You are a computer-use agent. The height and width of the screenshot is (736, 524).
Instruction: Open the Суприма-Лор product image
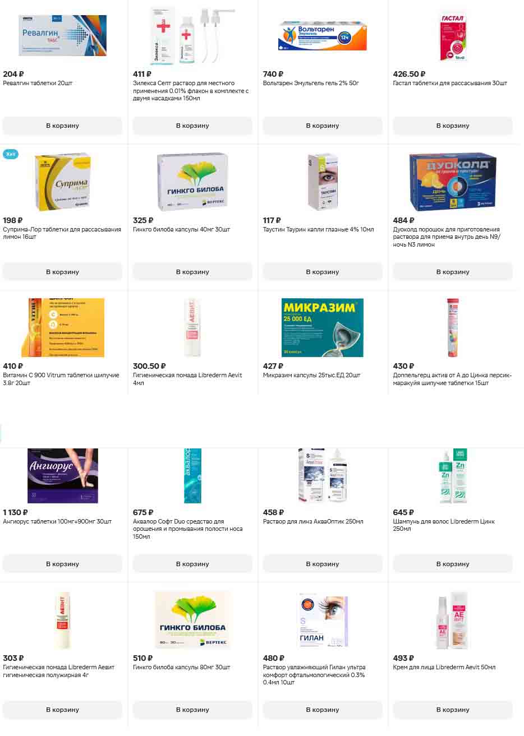pyautogui.click(x=62, y=182)
